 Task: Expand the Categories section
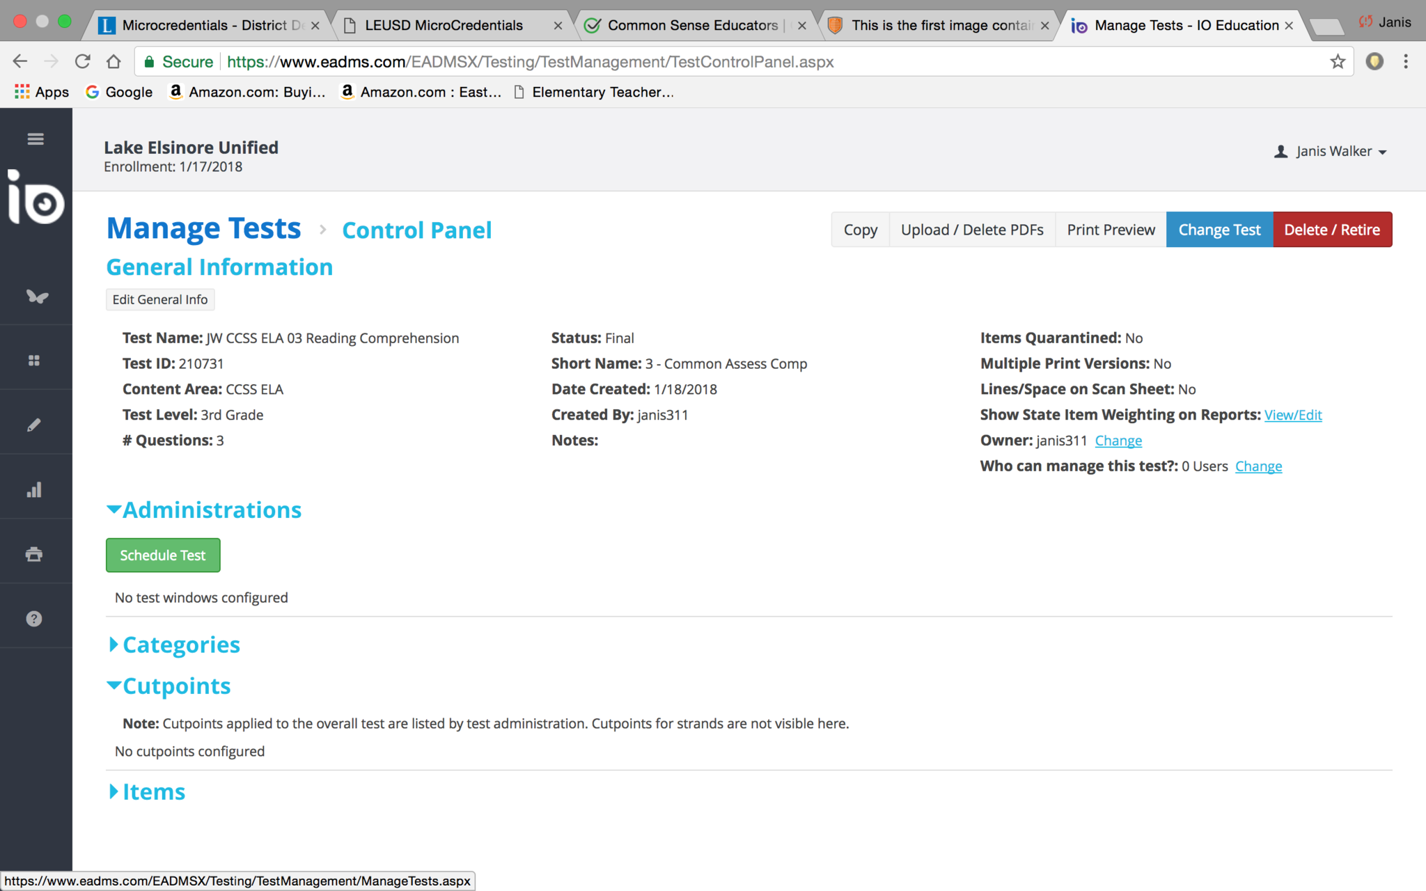tap(174, 645)
